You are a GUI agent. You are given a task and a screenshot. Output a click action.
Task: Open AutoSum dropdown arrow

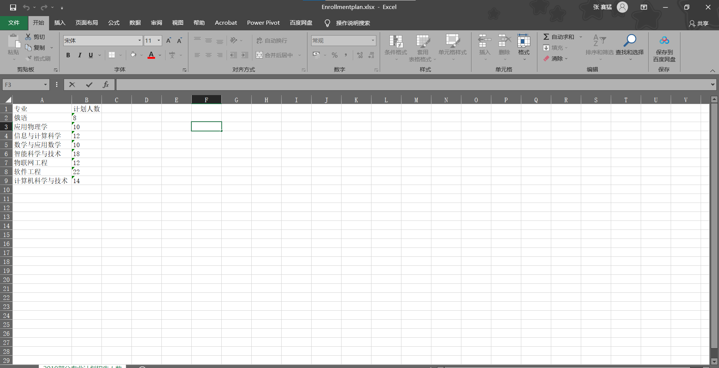coord(581,37)
